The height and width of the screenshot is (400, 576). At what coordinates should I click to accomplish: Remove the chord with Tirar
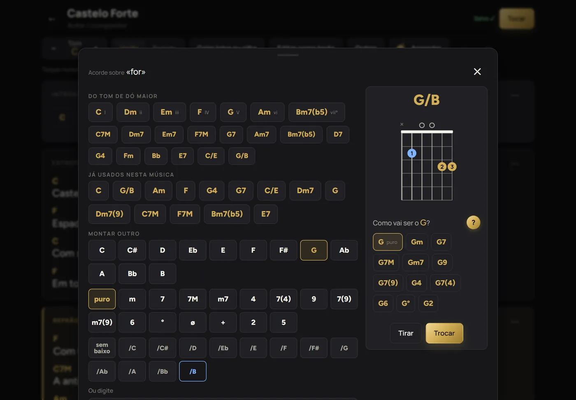point(406,333)
